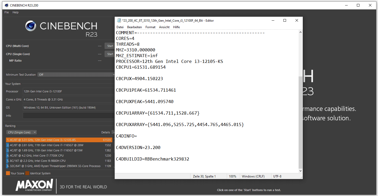Screen dimensions: 378x196
Task: Select ranking entry Core i9-9880H CPU
Action: [59, 161]
